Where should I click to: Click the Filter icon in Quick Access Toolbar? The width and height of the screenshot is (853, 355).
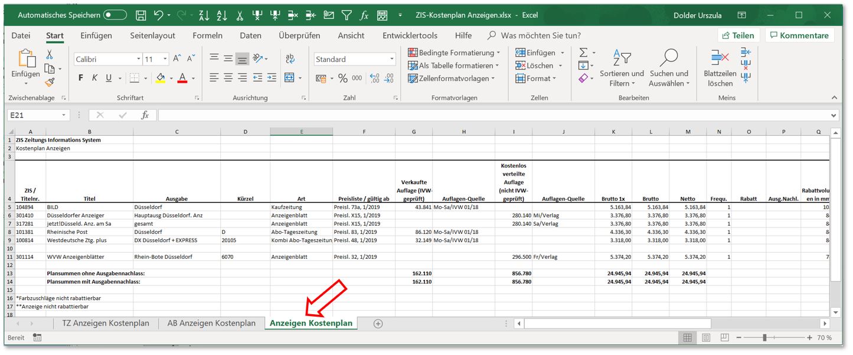[347, 16]
